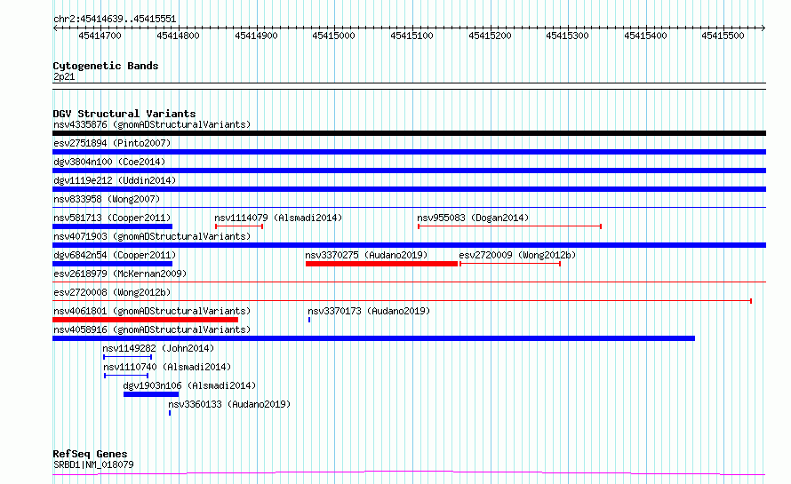
Task: Open the nsv4058916 gnomAD label
Action: coord(152,329)
